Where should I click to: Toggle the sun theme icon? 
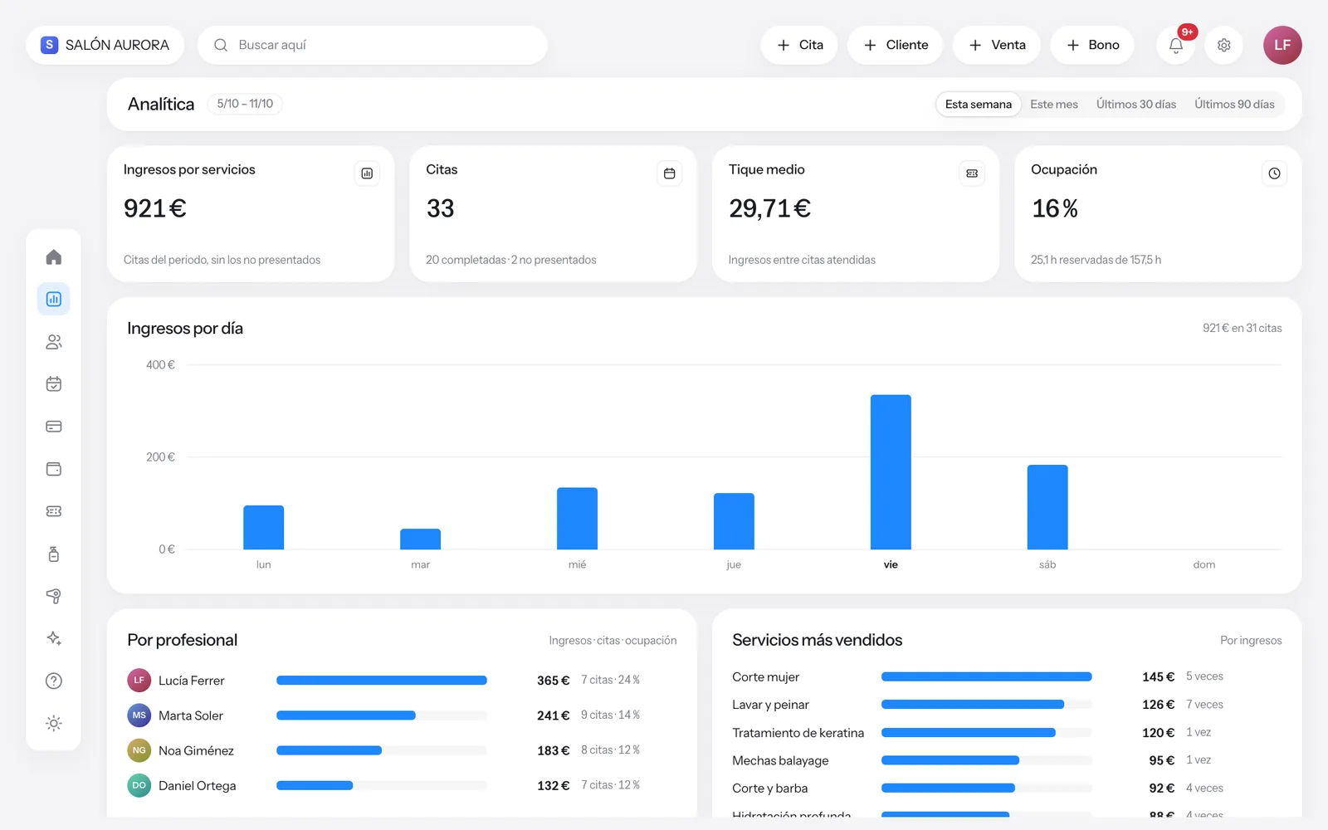(x=54, y=723)
